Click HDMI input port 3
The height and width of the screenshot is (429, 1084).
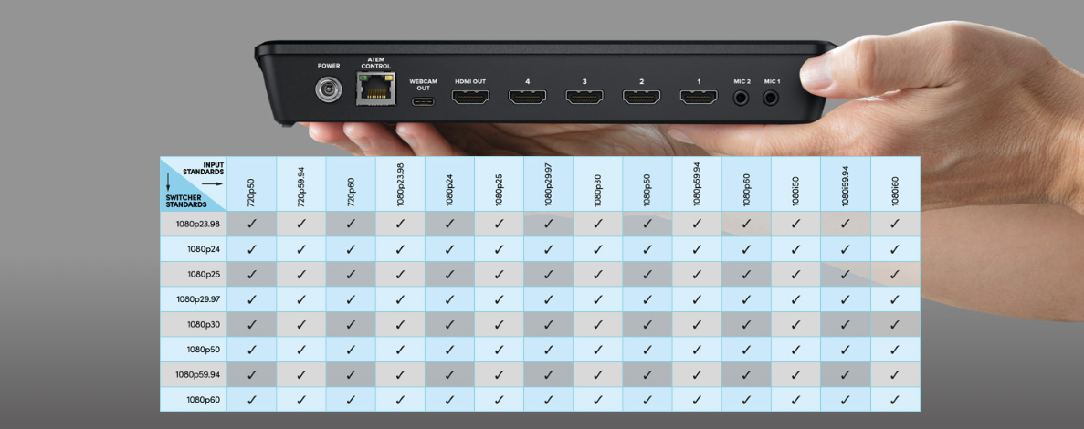584,97
